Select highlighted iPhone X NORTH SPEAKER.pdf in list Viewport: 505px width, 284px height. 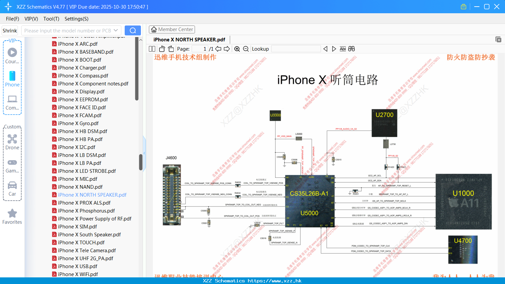tap(92, 195)
